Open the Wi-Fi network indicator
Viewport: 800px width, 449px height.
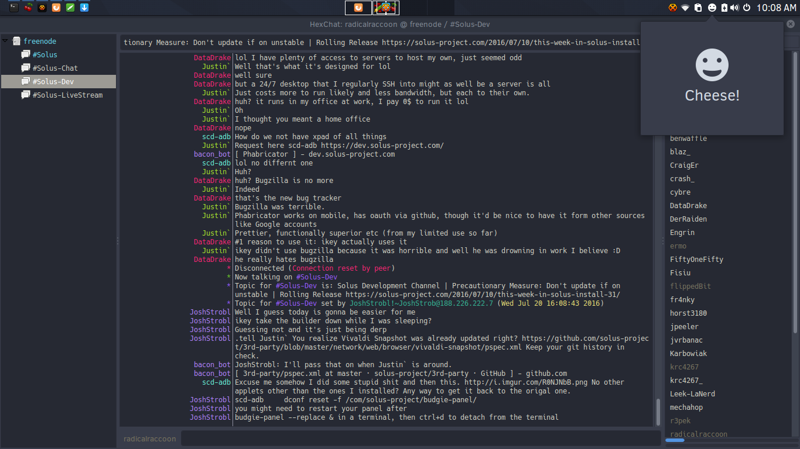tap(685, 8)
